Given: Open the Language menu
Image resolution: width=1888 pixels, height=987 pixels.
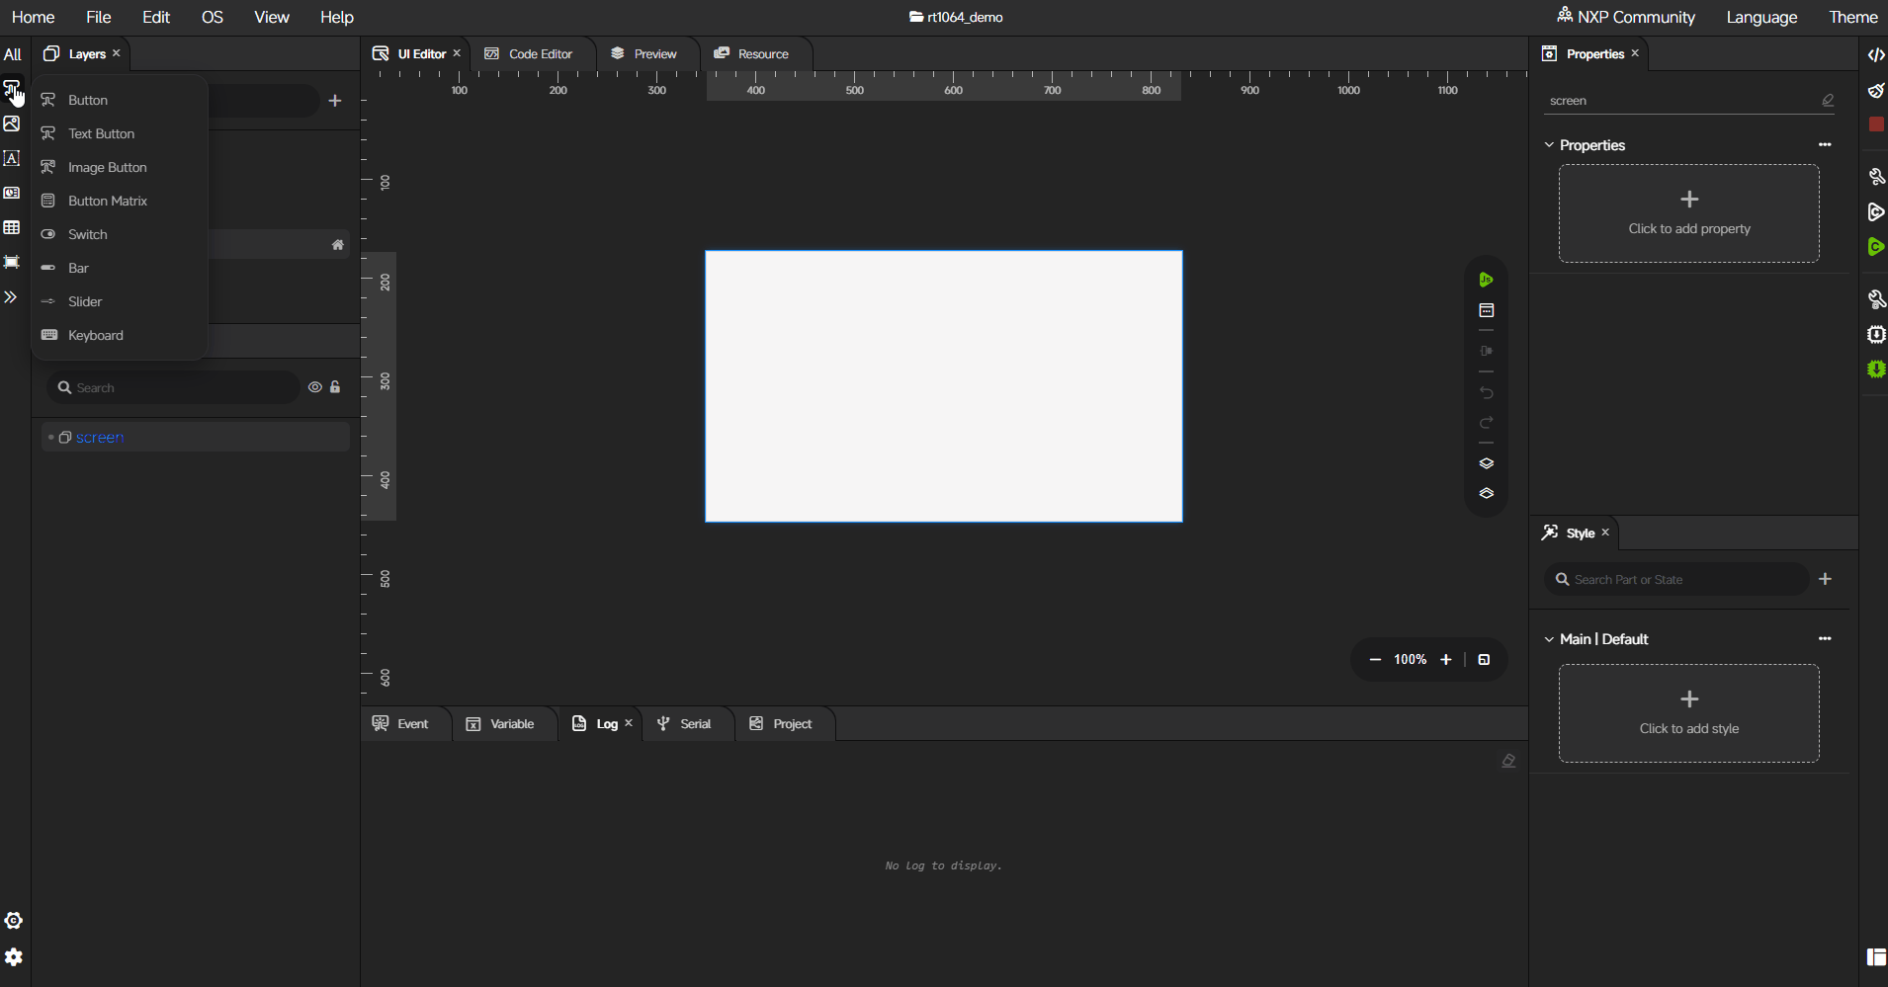Looking at the screenshot, I should tap(1761, 17).
